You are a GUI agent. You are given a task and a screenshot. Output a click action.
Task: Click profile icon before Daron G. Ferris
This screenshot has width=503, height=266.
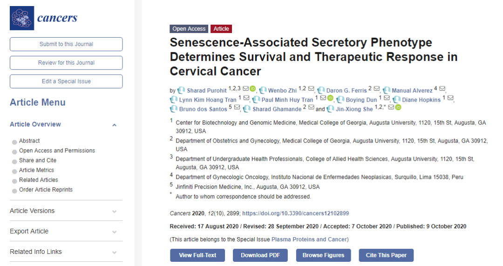pyautogui.click(x=321, y=90)
